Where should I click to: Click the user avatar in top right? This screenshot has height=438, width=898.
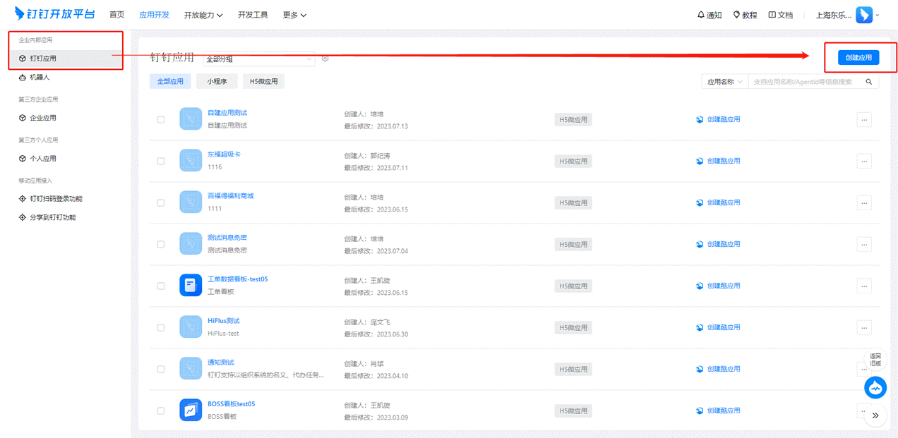coord(864,15)
